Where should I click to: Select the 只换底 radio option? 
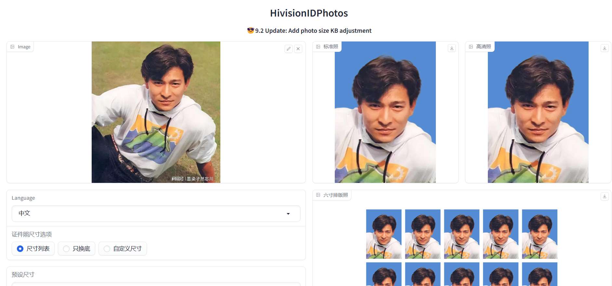(76, 249)
